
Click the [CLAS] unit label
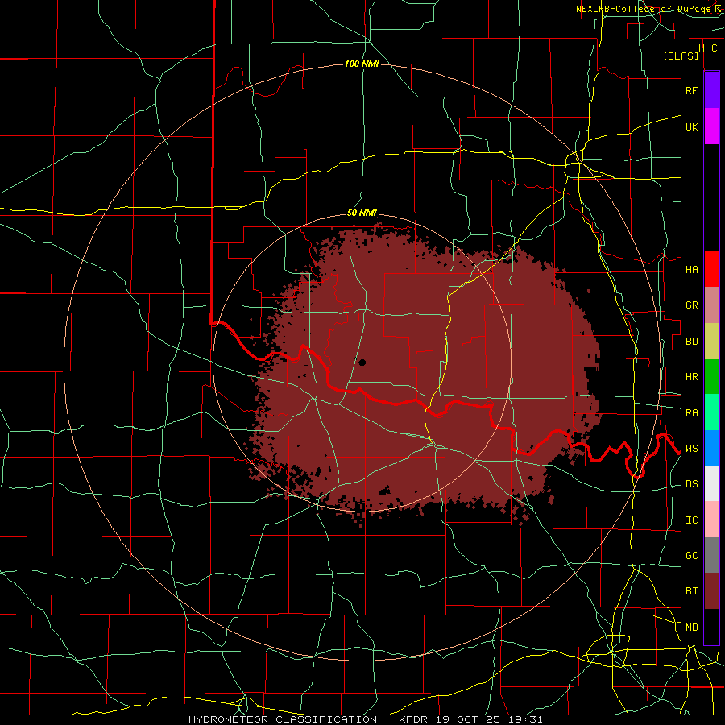(x=681, y=56)
